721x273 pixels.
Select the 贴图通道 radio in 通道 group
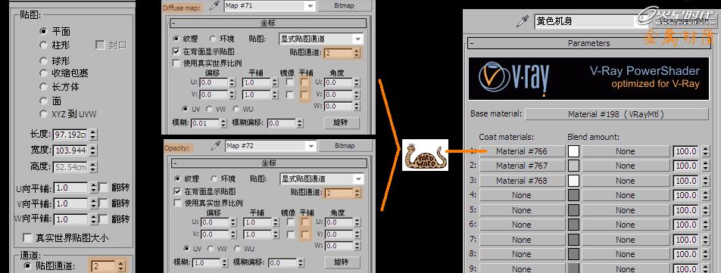[x=27, y=265]
